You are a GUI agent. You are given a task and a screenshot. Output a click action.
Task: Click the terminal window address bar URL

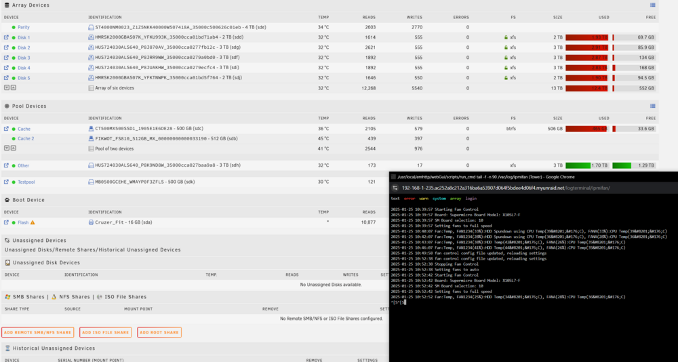(x=506, y=188)
